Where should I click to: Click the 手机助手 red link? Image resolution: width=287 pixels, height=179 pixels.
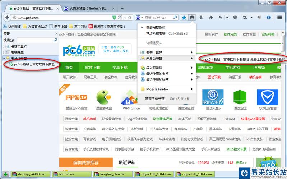(89, 119)
